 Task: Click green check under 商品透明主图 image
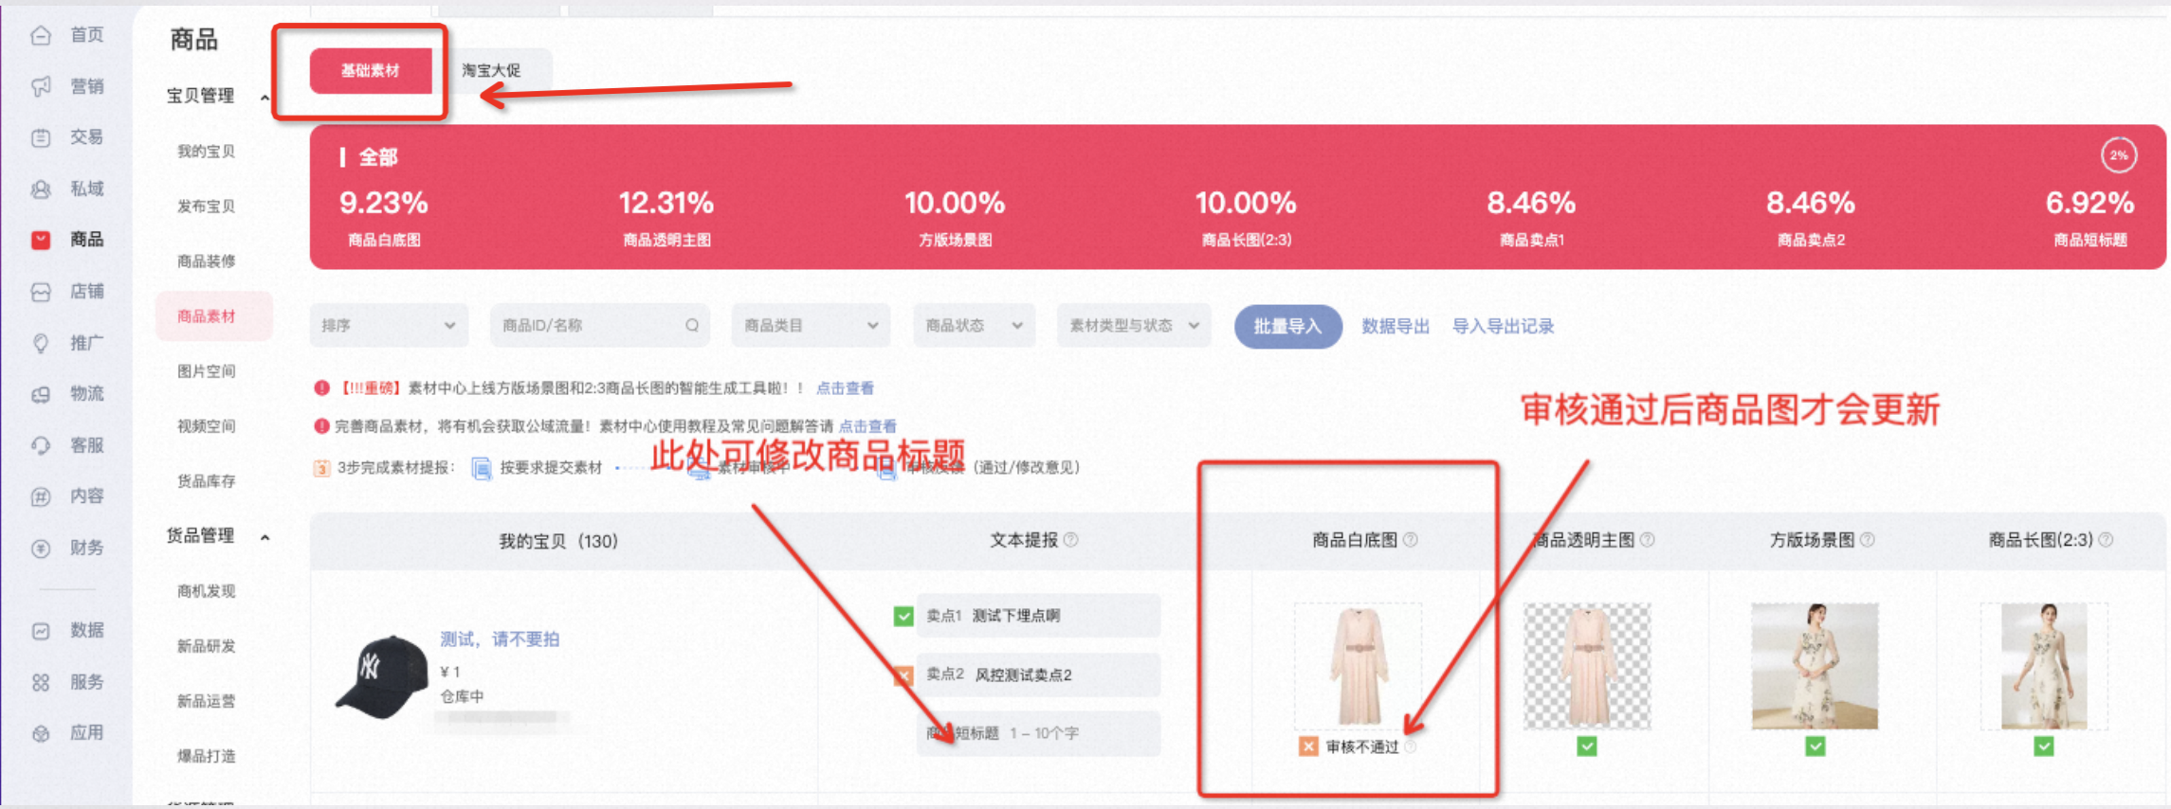(1587, 747)
